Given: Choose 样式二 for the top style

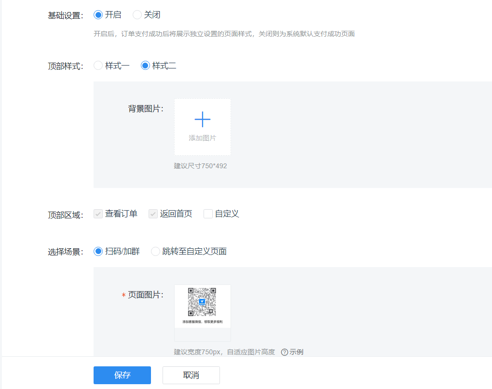Looking at the screenshot, I should click(145, 66).
